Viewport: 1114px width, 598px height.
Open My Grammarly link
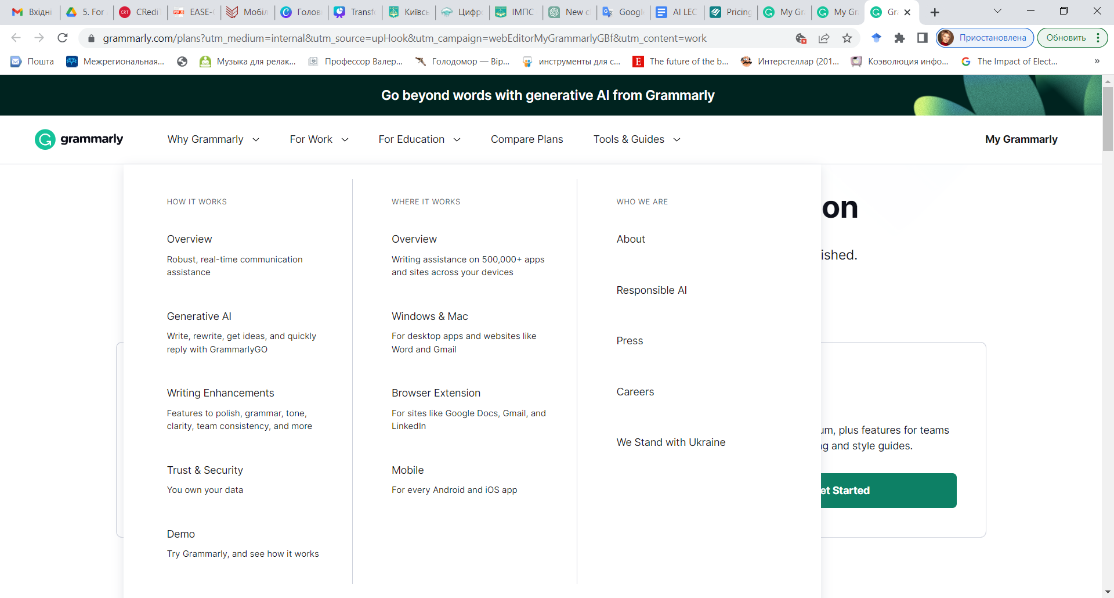(x=1021, y=139)
